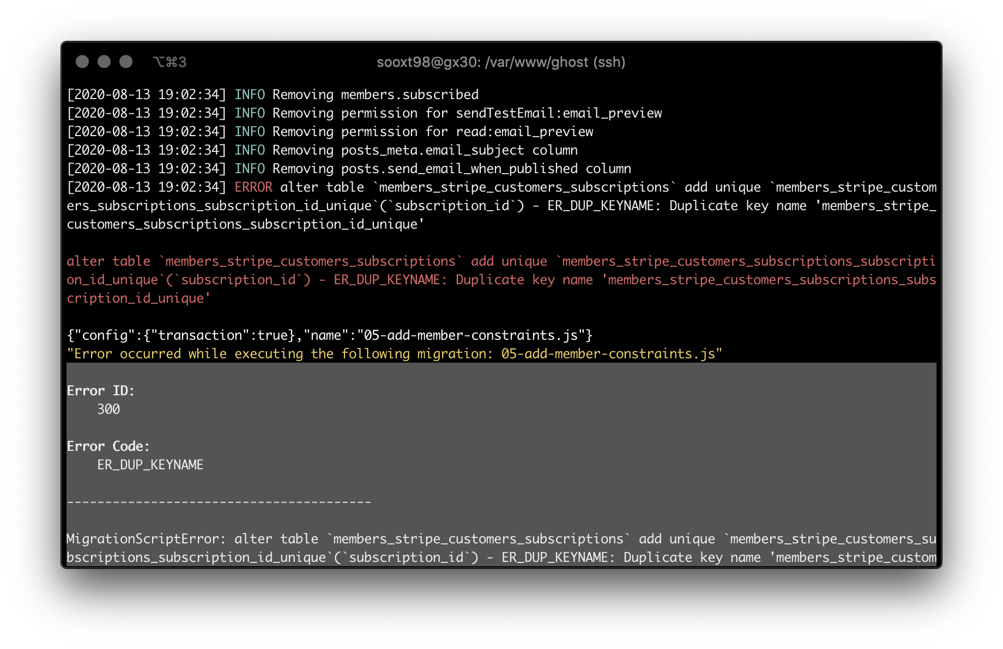The width and height of the screenshot is (1003, 649).
Task: Click the gray zoom window button
Action: pyautogui.click(x=126, y=62)
